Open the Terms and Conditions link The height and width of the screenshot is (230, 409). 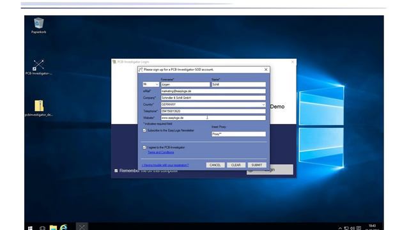click(x=160, y=152)
